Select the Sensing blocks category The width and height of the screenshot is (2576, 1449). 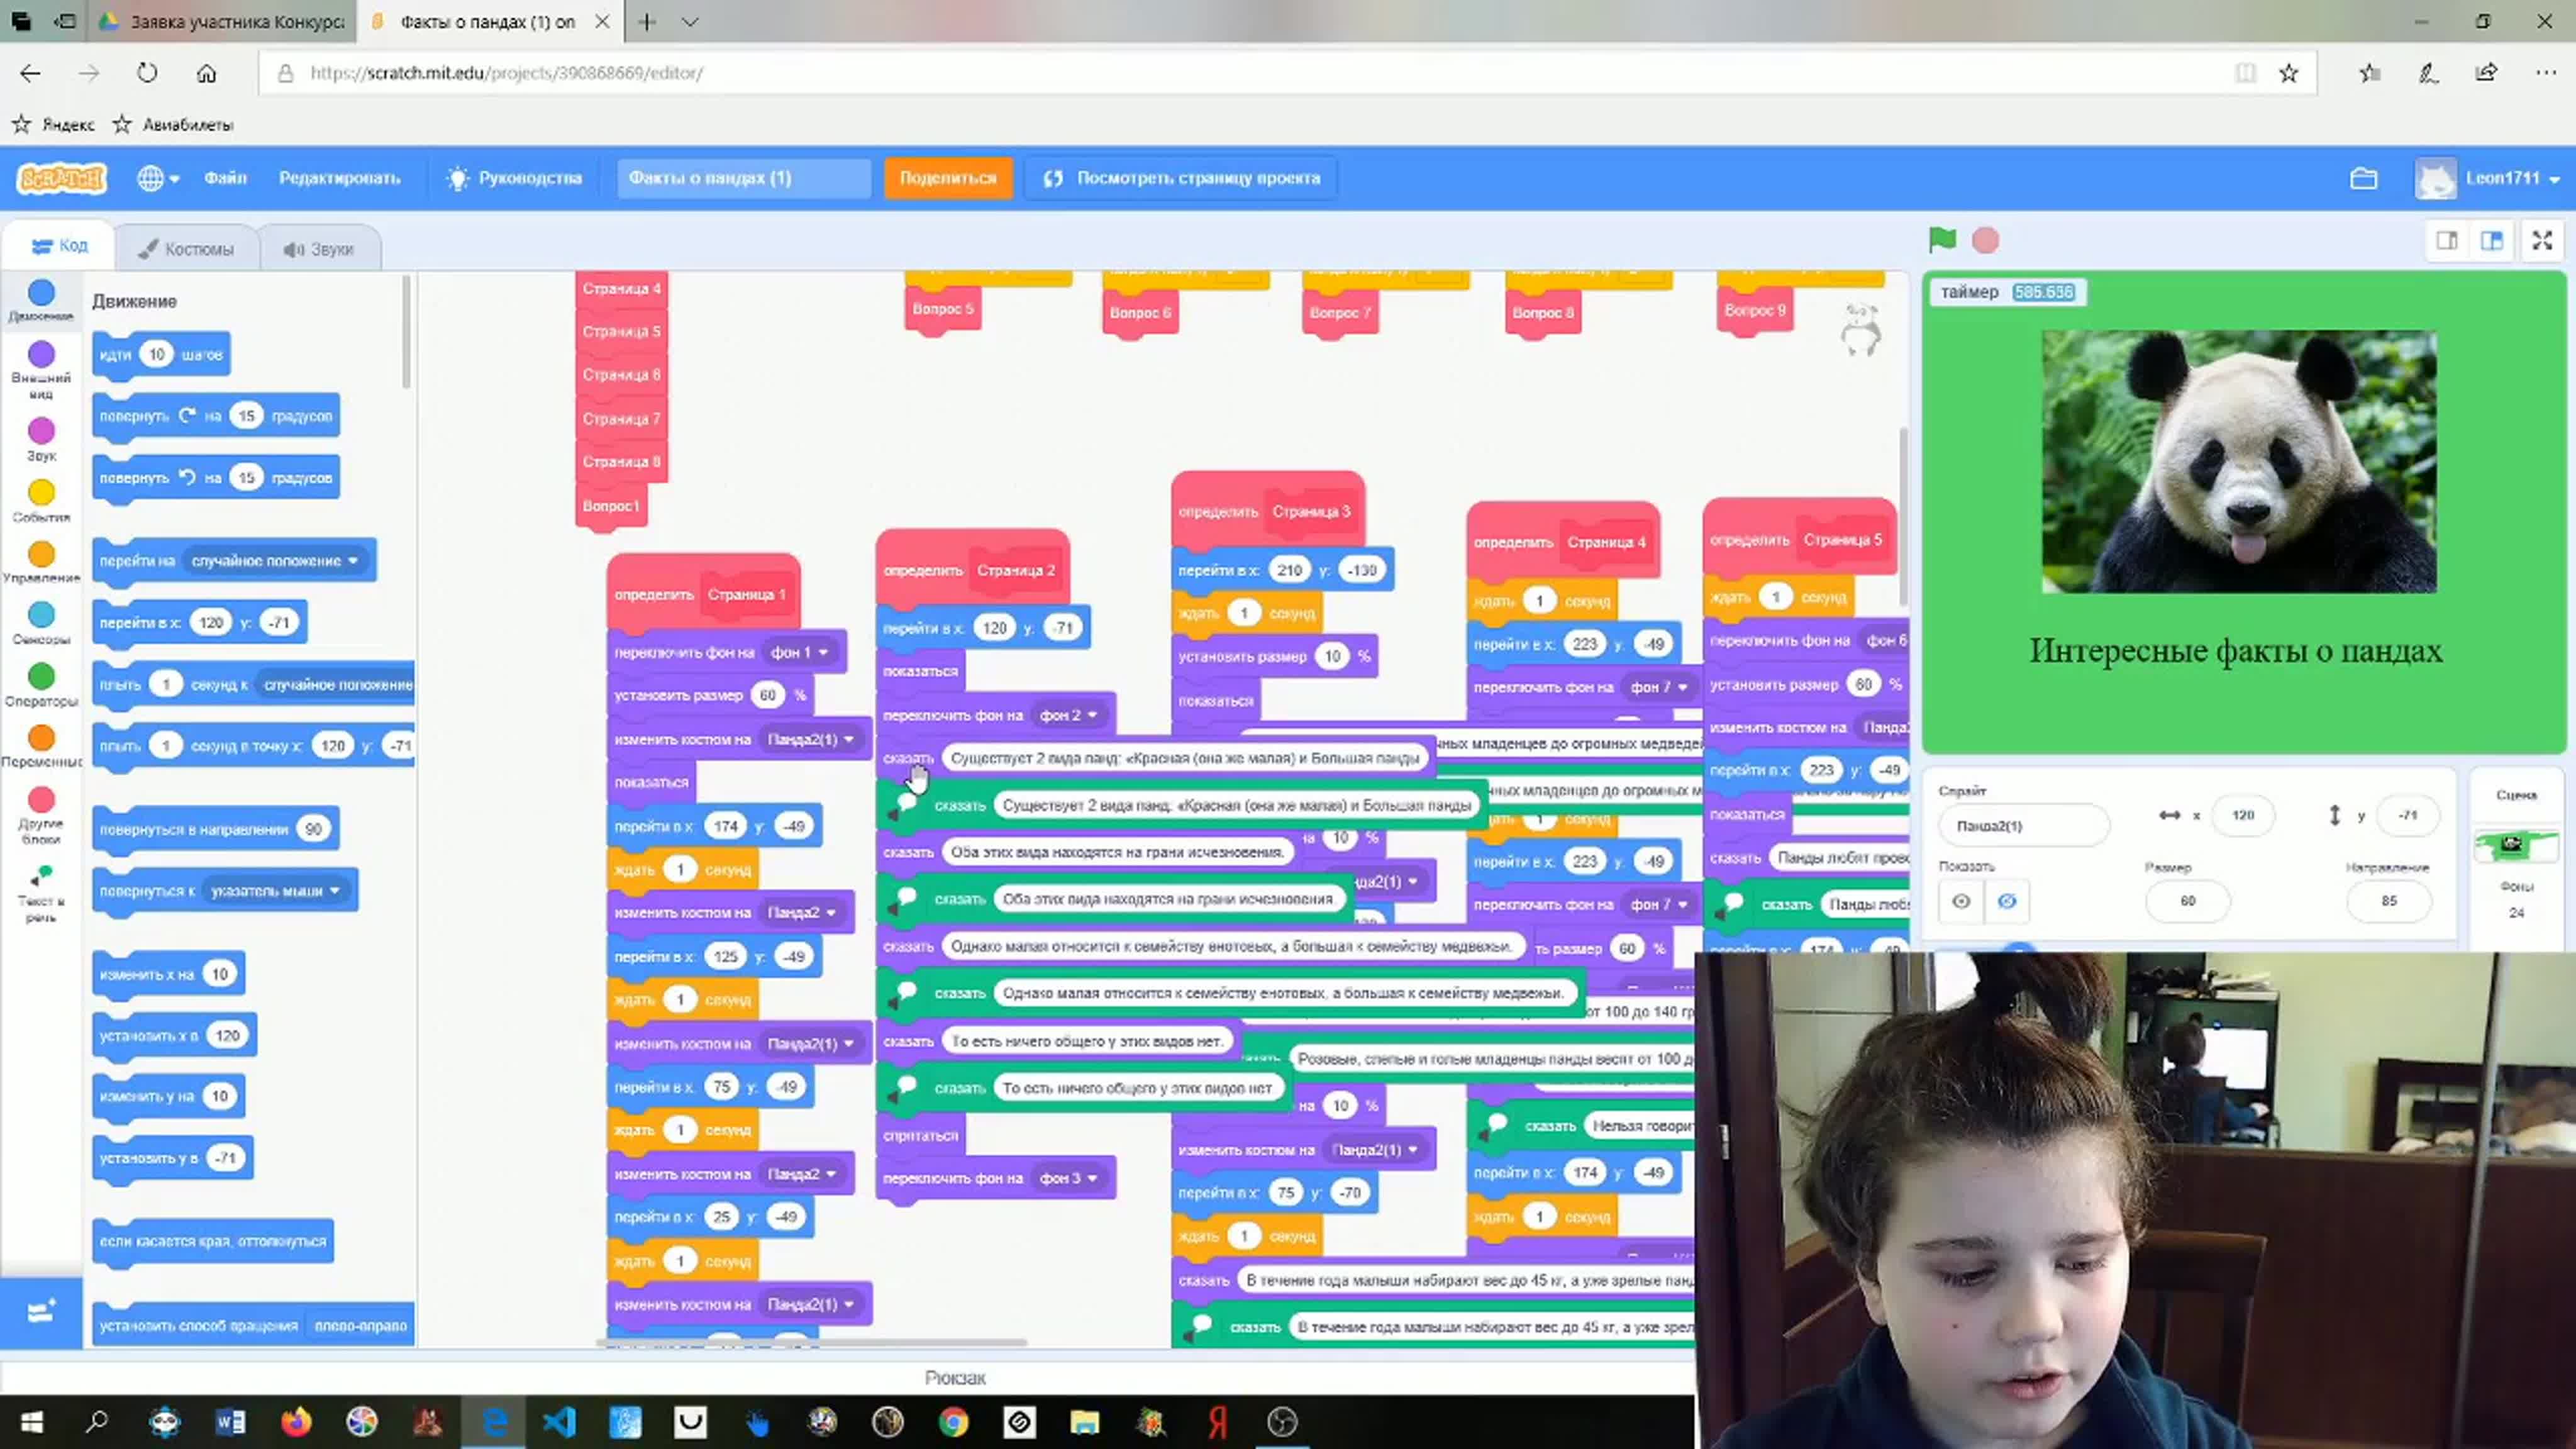point(41,615)
